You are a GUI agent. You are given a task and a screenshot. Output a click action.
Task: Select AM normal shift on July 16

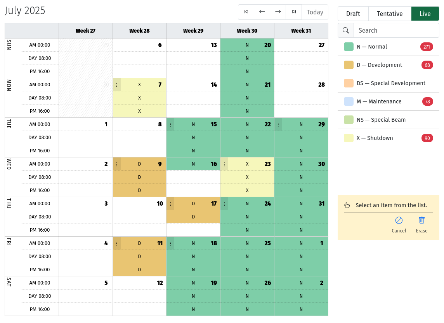click(x=193, y=164)
